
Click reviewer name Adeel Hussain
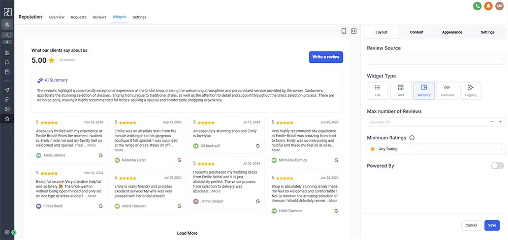134,206
